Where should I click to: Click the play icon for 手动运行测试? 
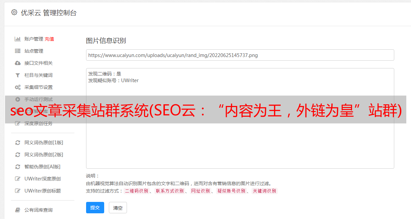click(x=18, y=99)
